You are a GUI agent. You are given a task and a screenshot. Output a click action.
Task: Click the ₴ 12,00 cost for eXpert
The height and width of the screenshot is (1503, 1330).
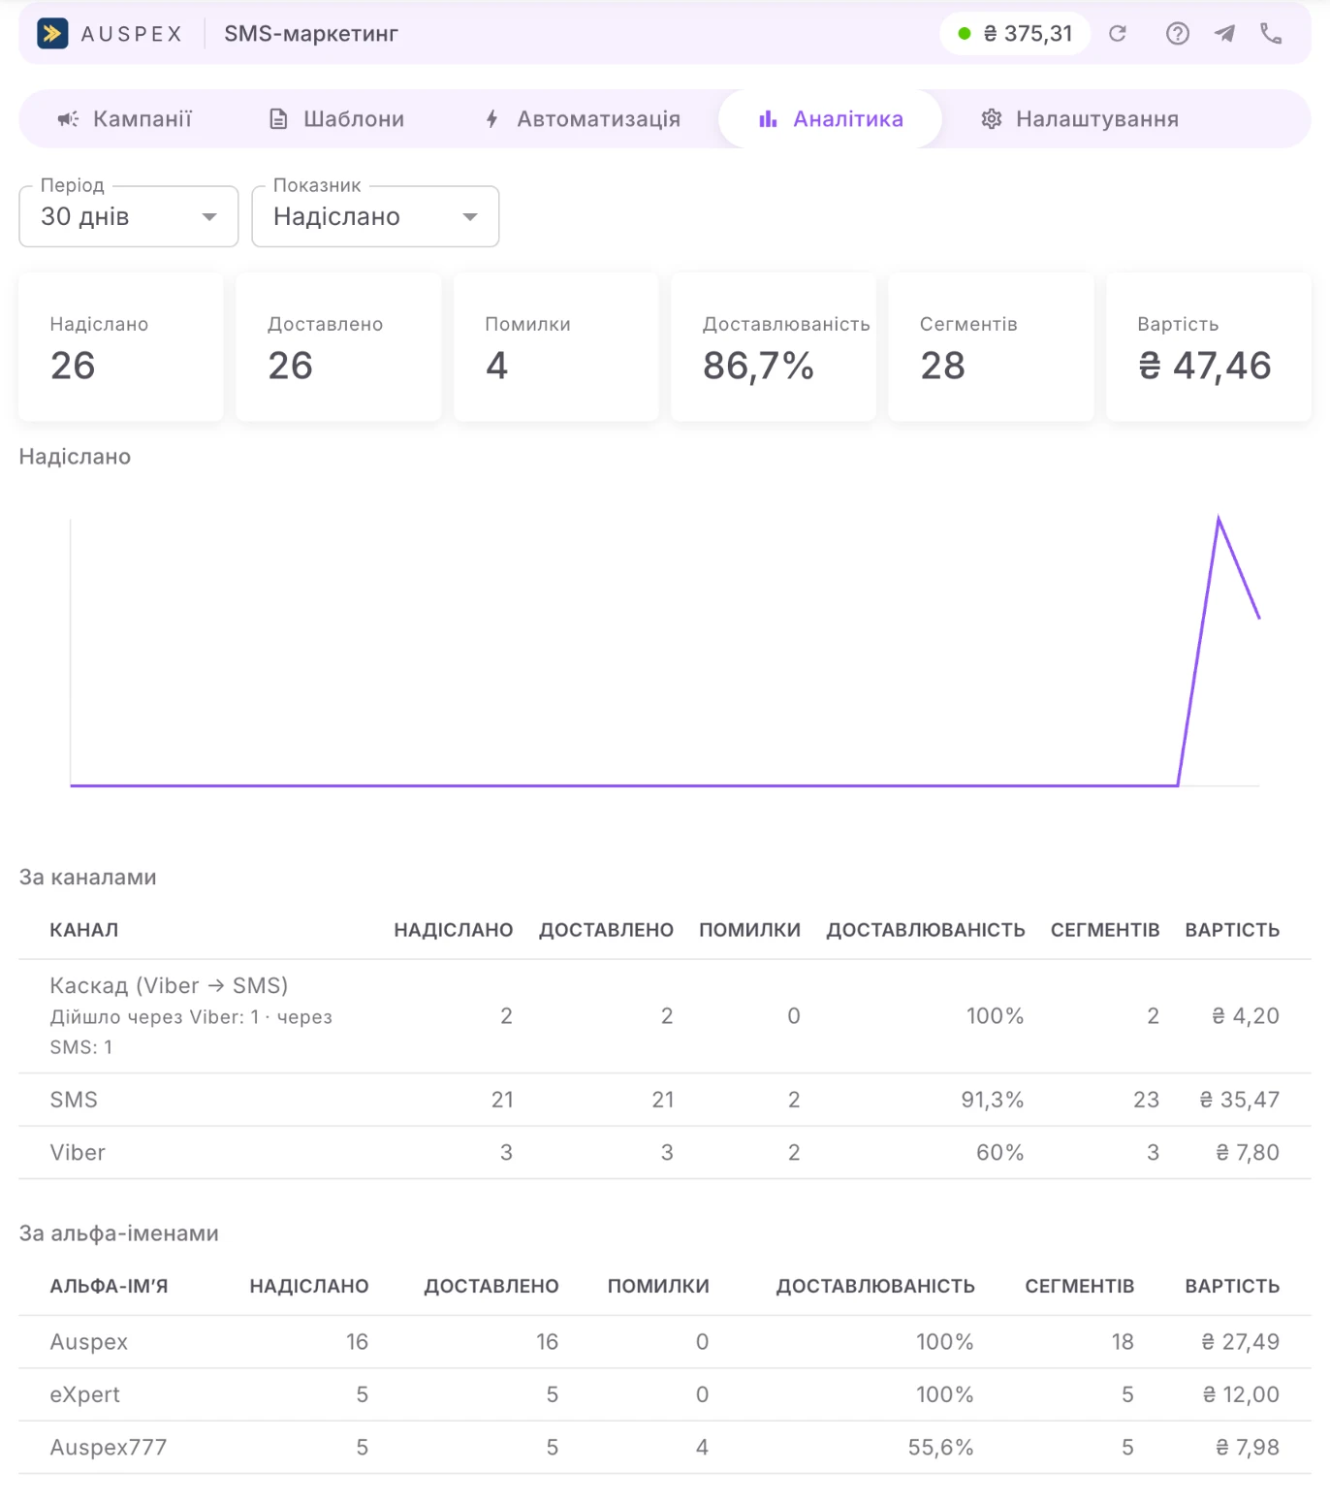[1241, 1395]
